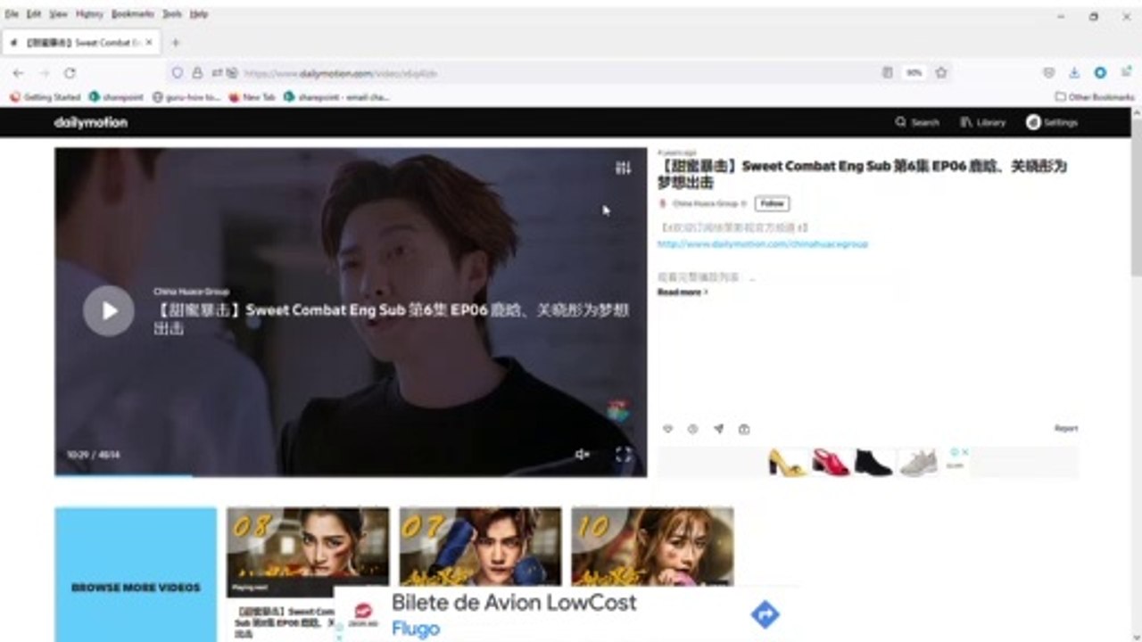Open video player settings sliders icon
Image resolution: width=1142 pixels, height=642 pixels.
coord(623,168)
